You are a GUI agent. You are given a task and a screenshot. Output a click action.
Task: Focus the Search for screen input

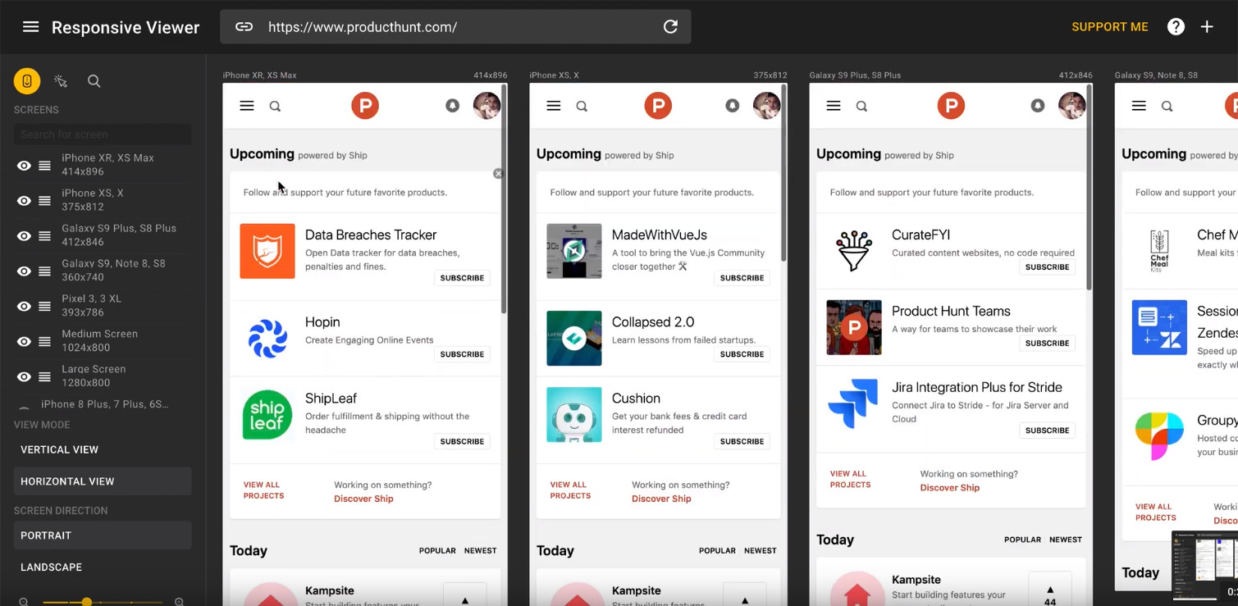[103, 134]
